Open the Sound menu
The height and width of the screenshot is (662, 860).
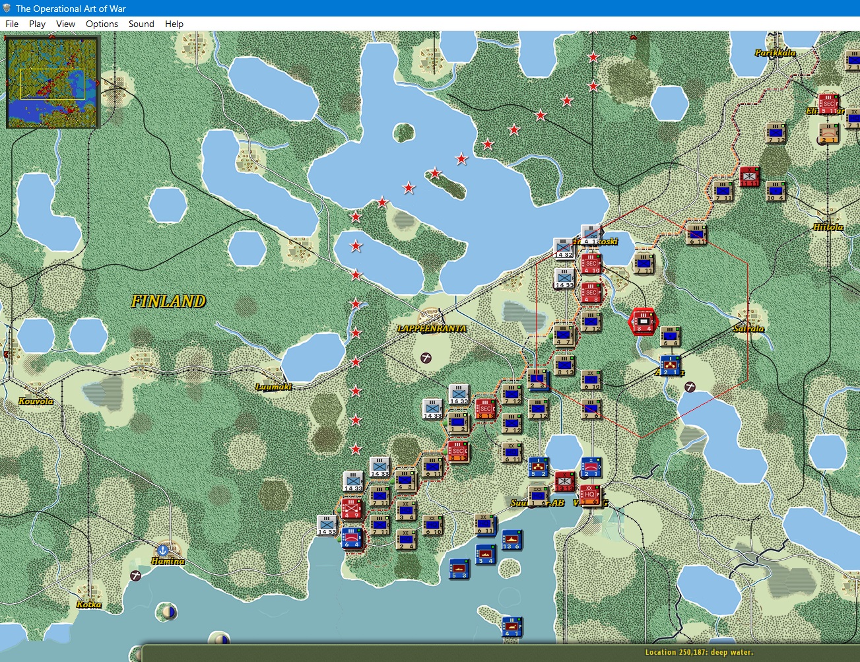tap(141, 24)
